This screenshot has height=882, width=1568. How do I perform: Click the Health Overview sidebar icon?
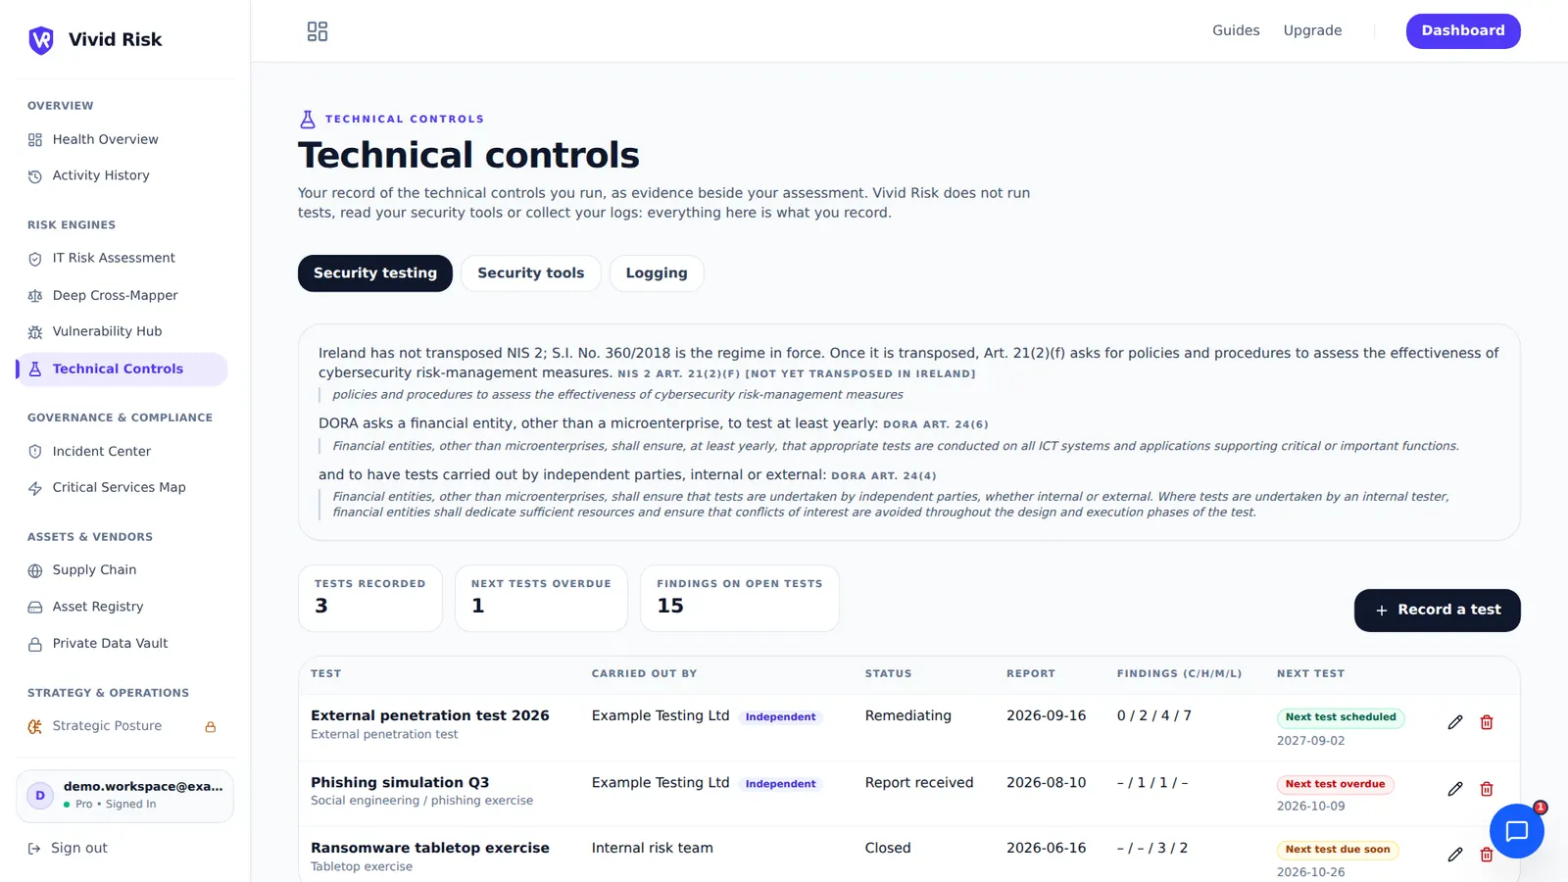coord(35,140)
